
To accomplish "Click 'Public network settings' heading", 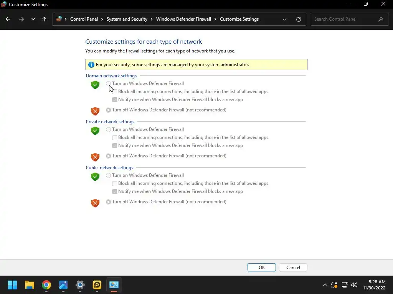I will 109,168.
